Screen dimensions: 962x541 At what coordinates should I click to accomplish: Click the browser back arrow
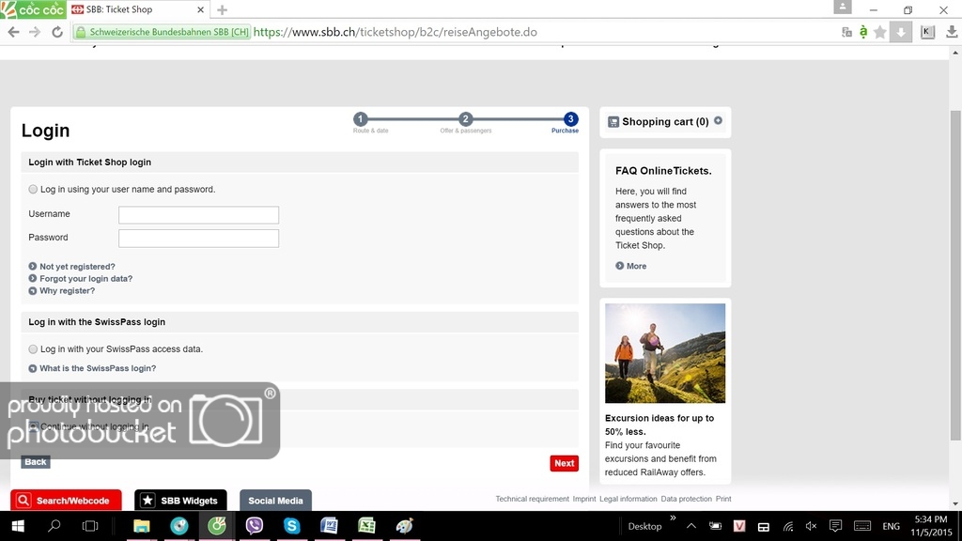13,32
